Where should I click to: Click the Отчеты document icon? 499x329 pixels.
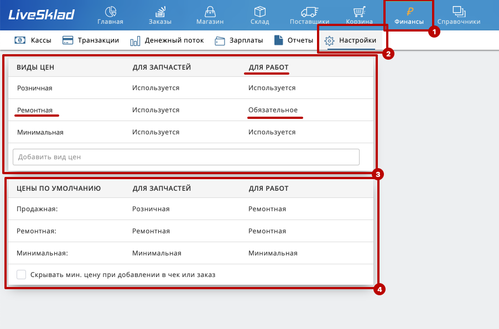tap(278, 40)
